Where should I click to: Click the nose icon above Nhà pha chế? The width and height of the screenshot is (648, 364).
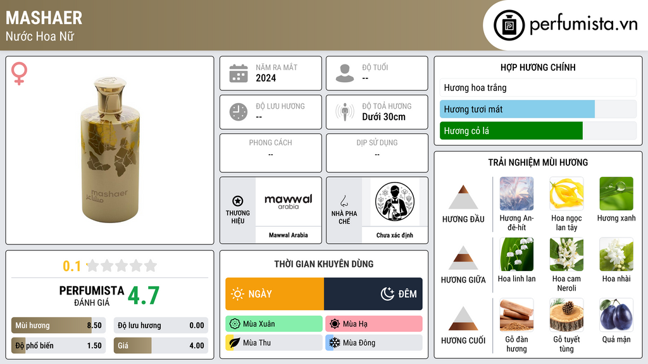point(344,201)
